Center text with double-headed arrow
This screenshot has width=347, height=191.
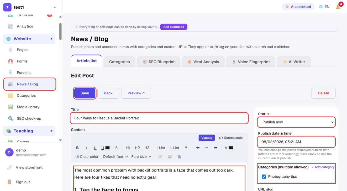point(207,148)
